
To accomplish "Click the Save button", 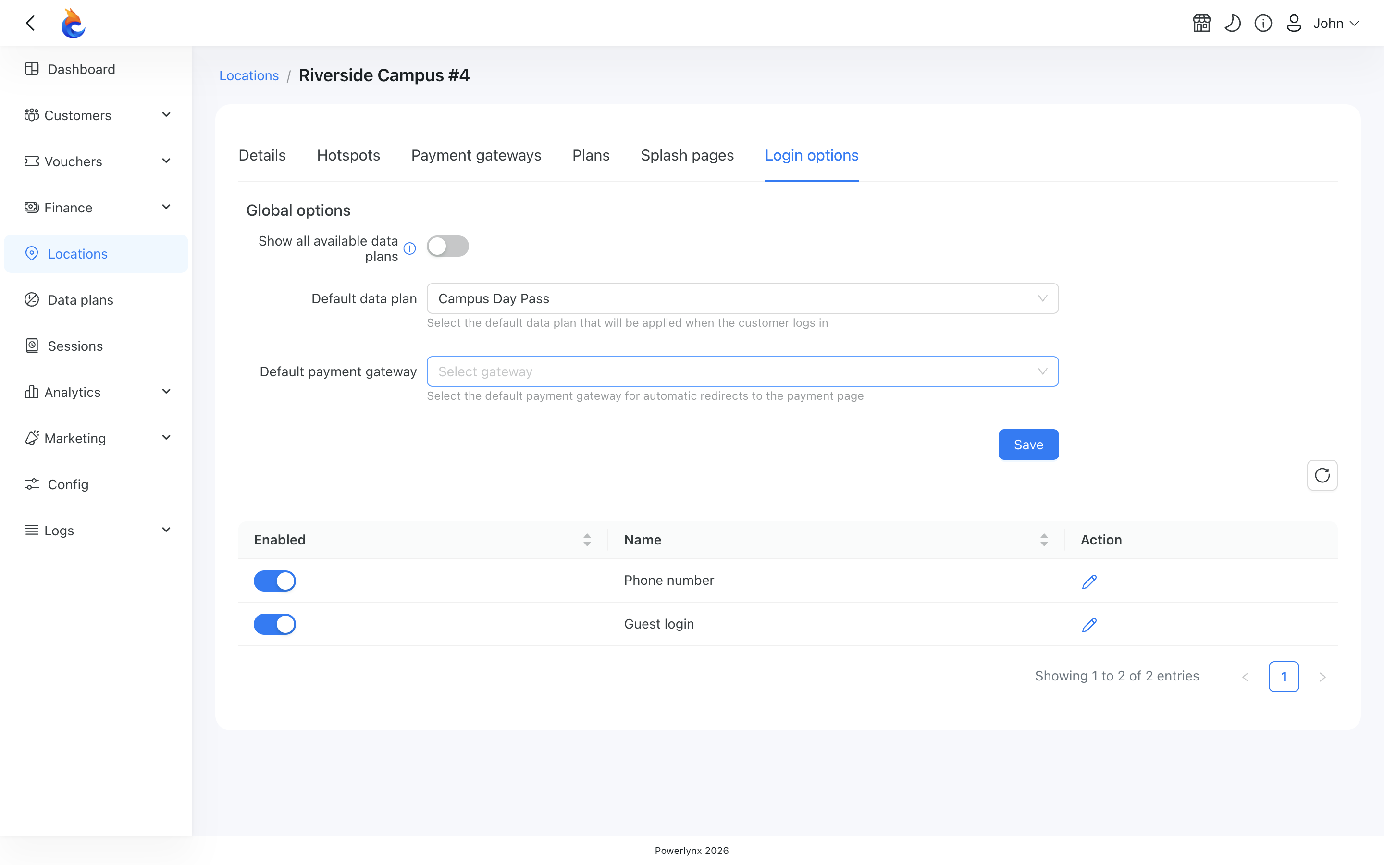I will pos(1028,445).
